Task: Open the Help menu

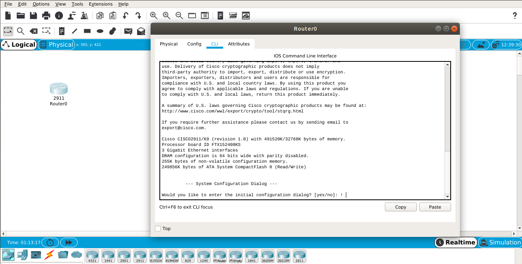Action: (x=124, y=4)
